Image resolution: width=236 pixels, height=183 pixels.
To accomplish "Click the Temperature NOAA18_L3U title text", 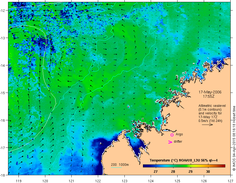I will click(183, 160).
